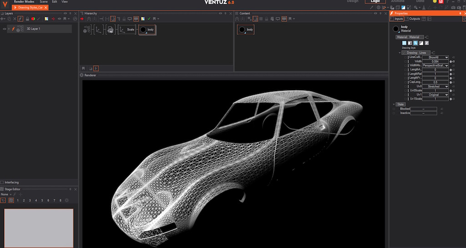Click the Z drawing style icon
This screenshot has height=248, width=466.
point(426,43)
